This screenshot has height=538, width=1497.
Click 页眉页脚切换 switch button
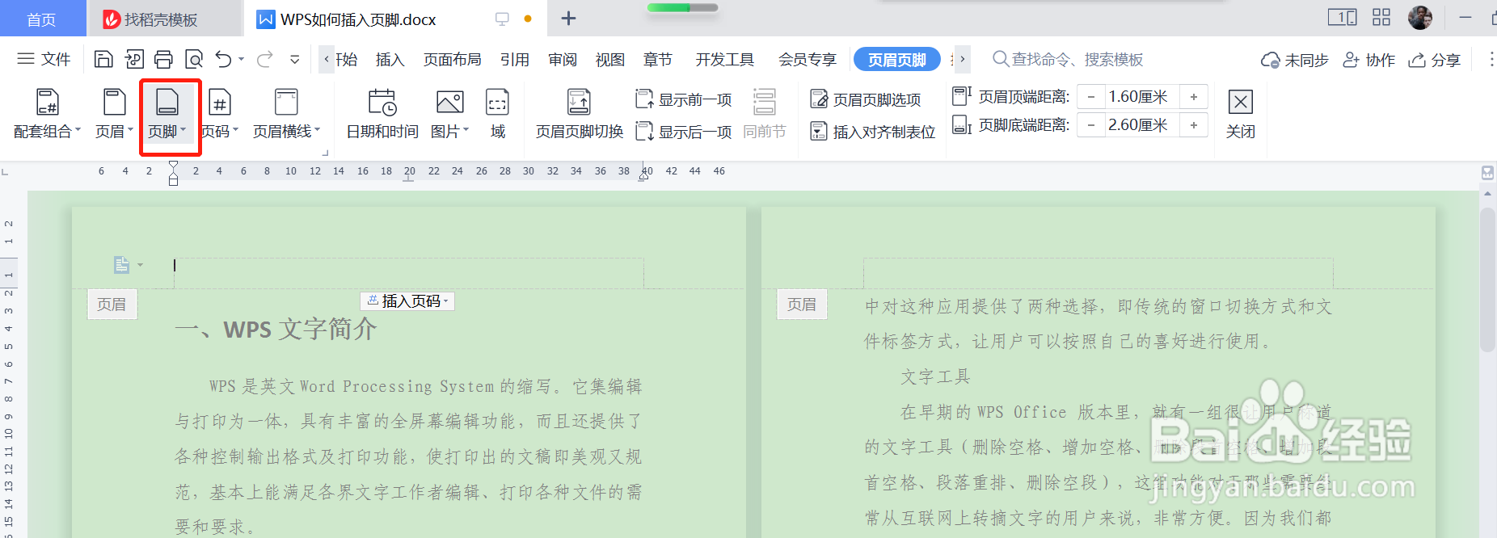tap(580, 114)
